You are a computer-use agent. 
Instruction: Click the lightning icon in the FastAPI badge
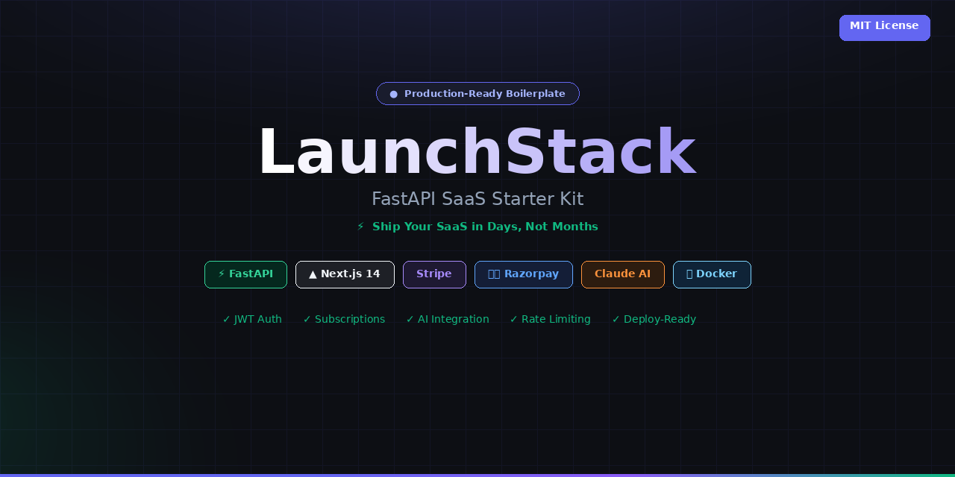coord(222,274)
